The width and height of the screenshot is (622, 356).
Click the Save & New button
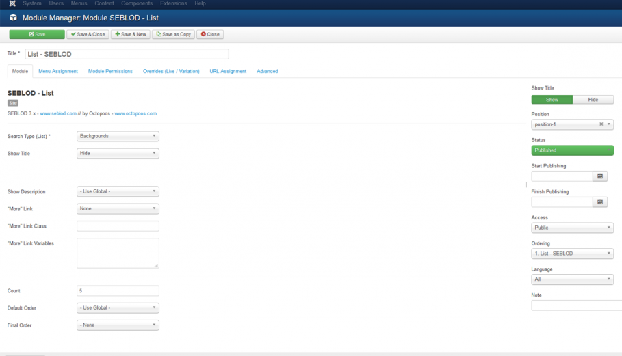pos(131,34)
